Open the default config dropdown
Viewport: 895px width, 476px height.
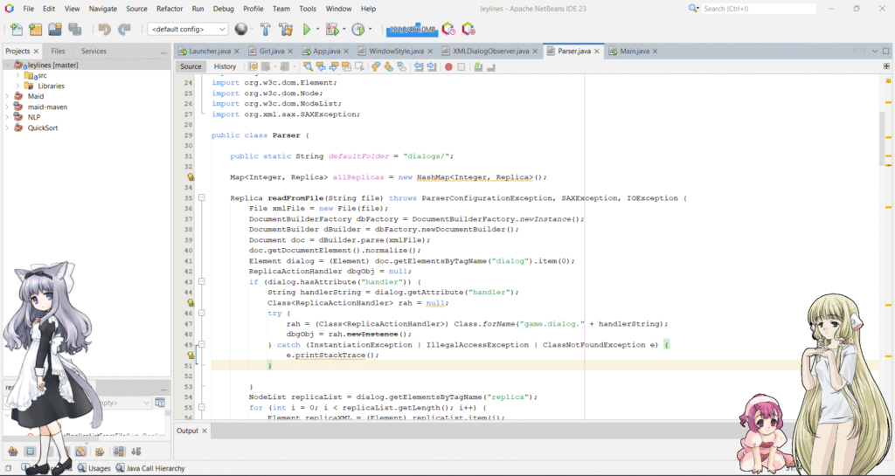pos(189,30)
